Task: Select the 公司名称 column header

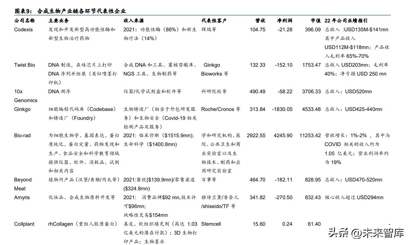Action: click(24, 21)
